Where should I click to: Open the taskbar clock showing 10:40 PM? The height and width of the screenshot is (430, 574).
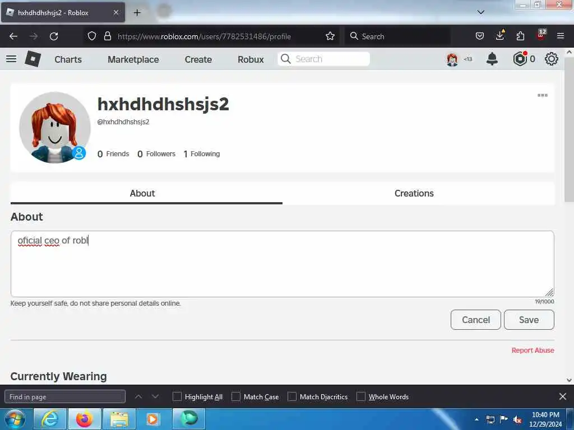(x=545, y=419)
